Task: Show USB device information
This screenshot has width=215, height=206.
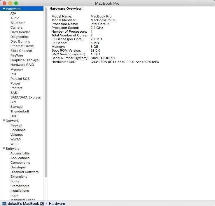Action: point(14,116)
